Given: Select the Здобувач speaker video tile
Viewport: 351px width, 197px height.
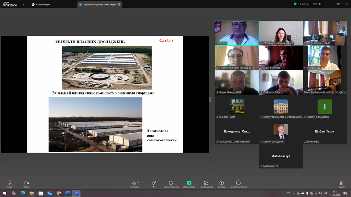Looking at the screenshot, I should 237,33.
